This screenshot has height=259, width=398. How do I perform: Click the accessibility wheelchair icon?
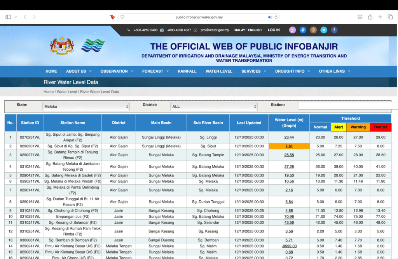click(x=292, y=30)
